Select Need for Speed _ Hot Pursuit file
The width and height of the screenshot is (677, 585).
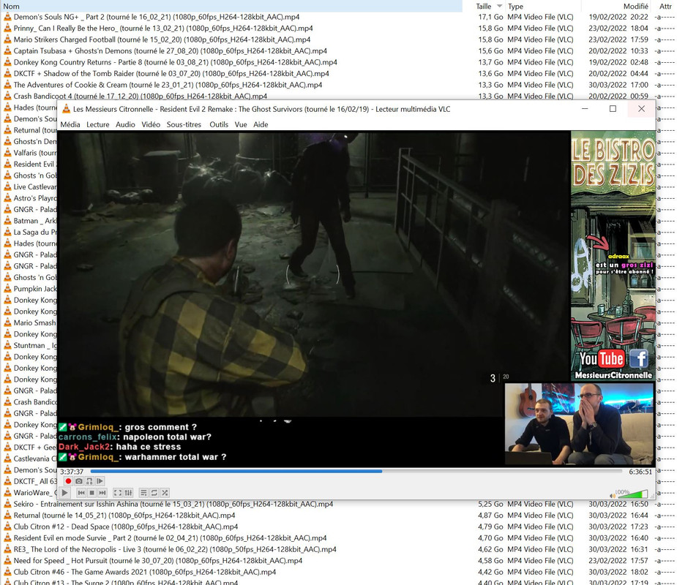click(157, 560)
